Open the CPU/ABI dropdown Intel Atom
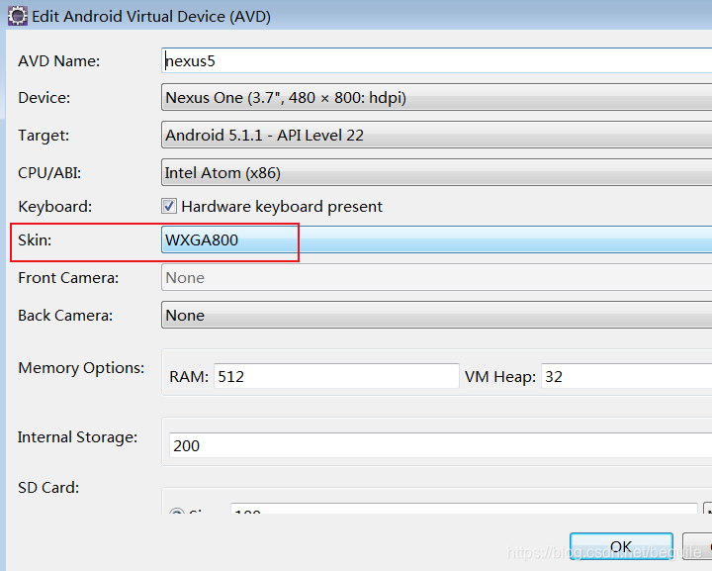 pyautogui.click(x=436, y=172)
